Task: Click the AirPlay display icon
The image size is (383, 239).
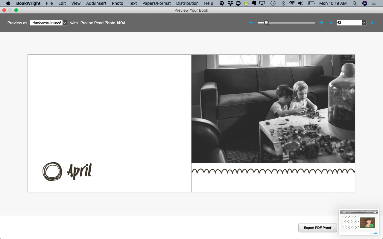Action: (262, 3)
